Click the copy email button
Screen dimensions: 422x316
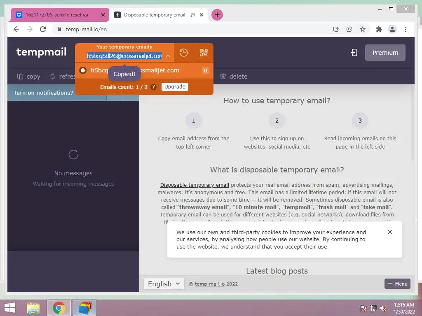coord(28,77)
